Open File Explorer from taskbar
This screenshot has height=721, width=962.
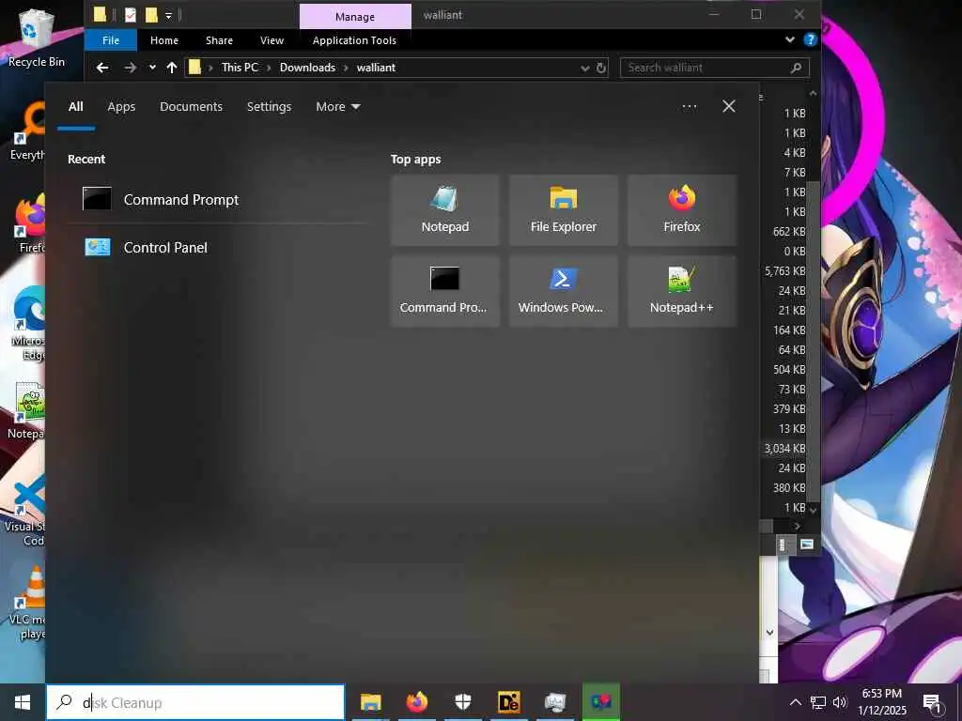[370, 702]
